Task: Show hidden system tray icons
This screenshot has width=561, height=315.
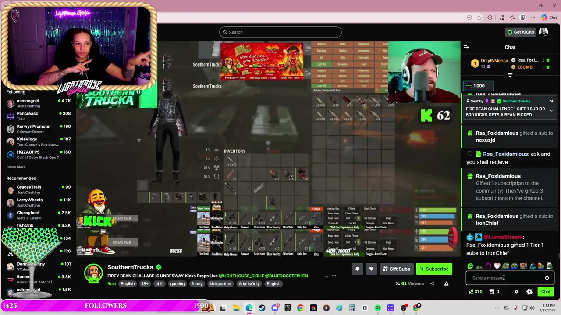Action: pyautogui.click(x=497, y=308)
